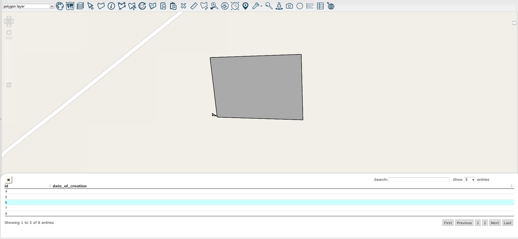Click the location pin marker icon

tap(245, 6)
